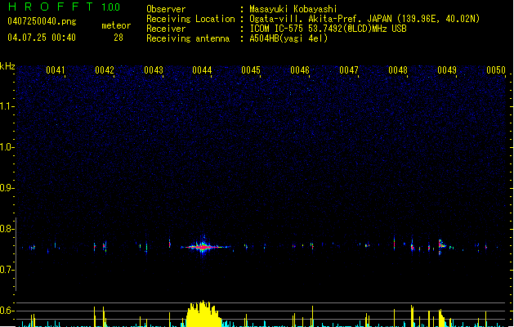Click the A504HB(yagi 4el) antenna text

pos(288,38)
